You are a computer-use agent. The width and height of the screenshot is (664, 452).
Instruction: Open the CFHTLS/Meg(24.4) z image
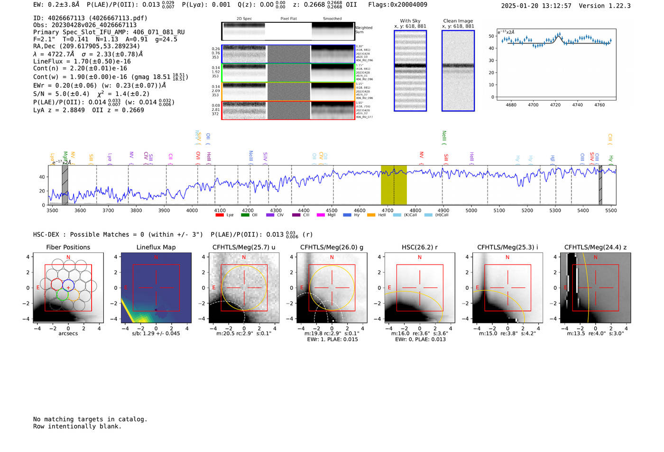coord(595,288)
